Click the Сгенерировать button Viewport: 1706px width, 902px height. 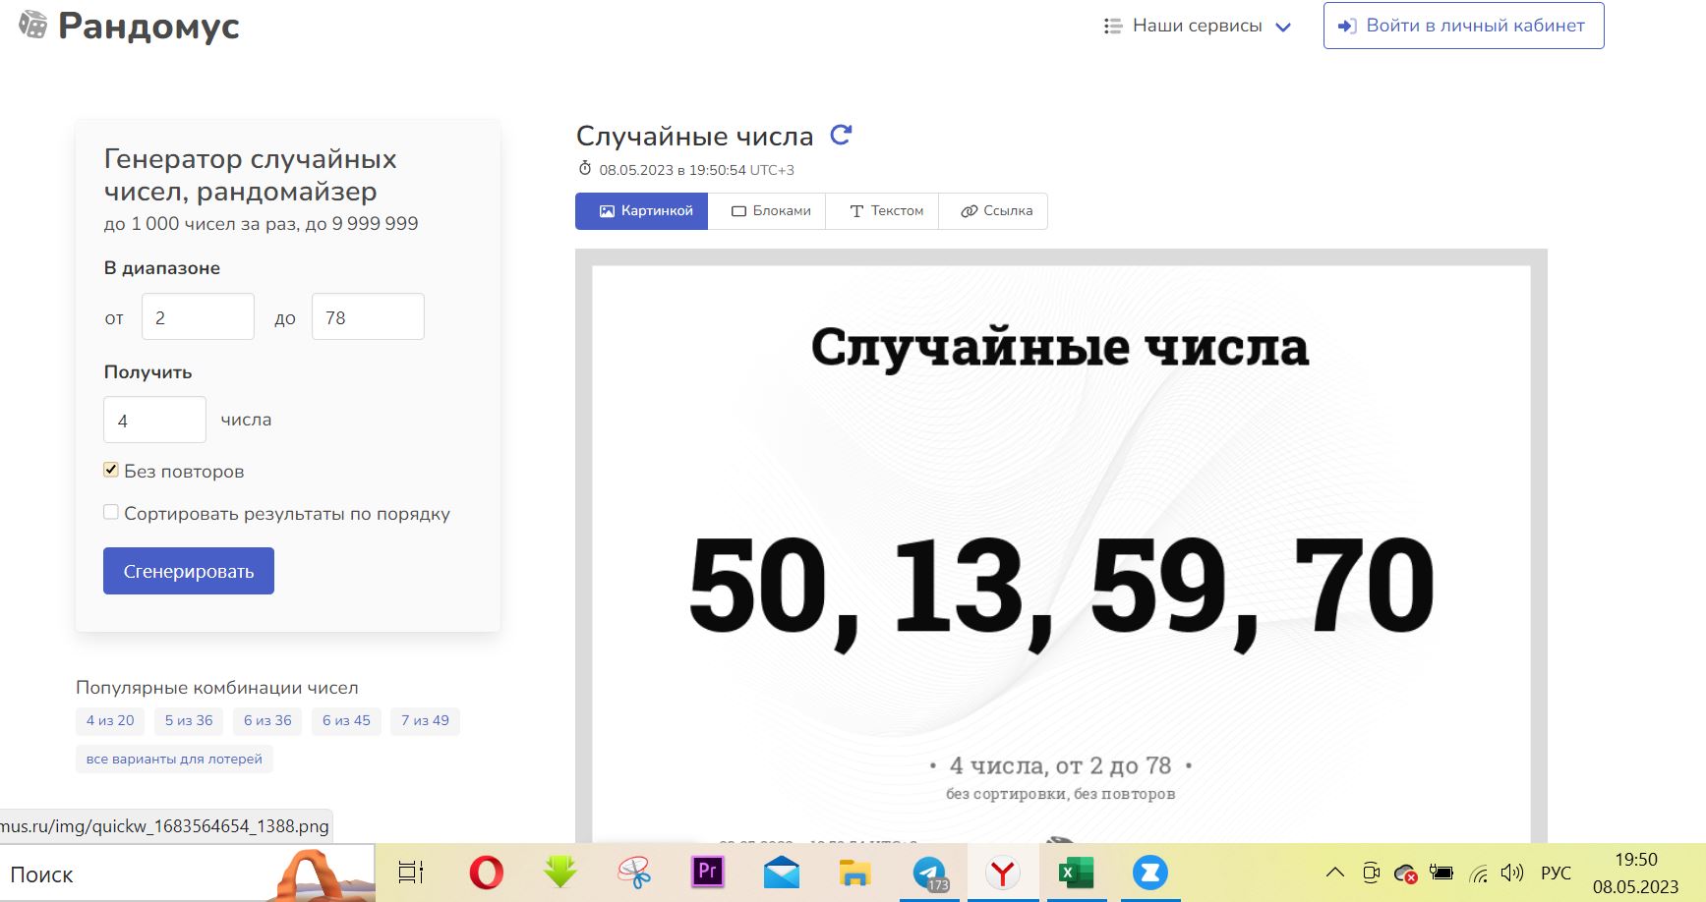tap(189, 571)
